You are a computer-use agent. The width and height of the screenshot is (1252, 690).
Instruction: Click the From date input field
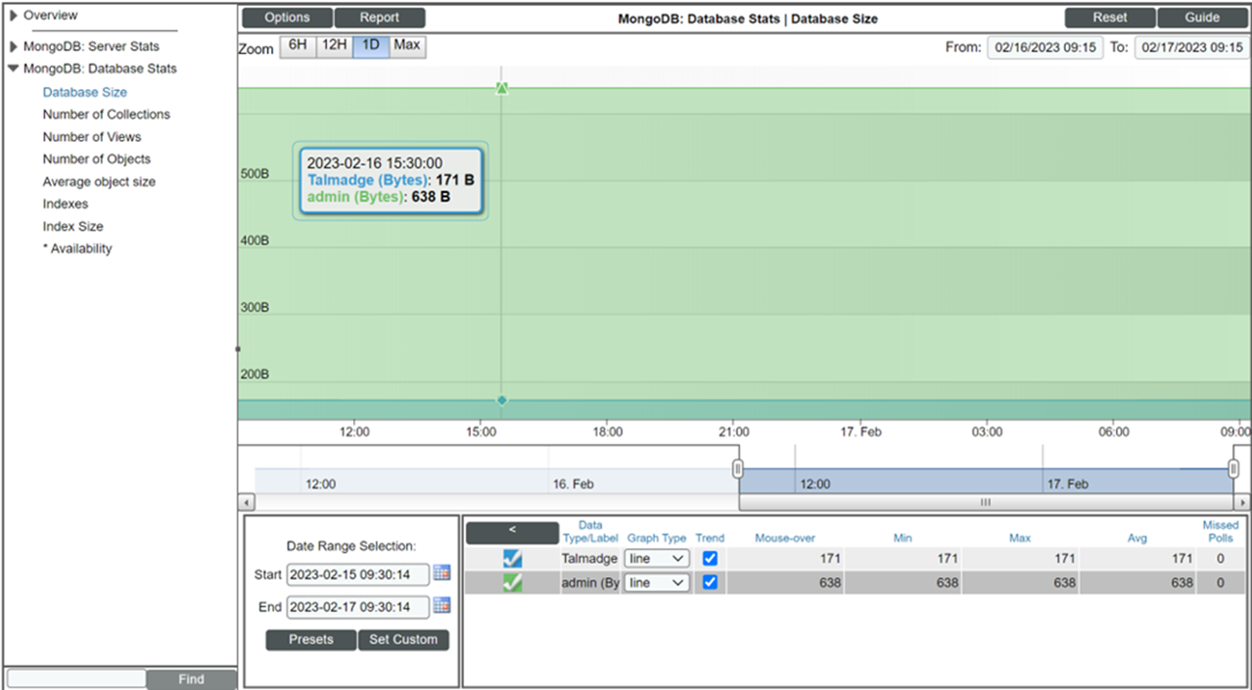1044,48
